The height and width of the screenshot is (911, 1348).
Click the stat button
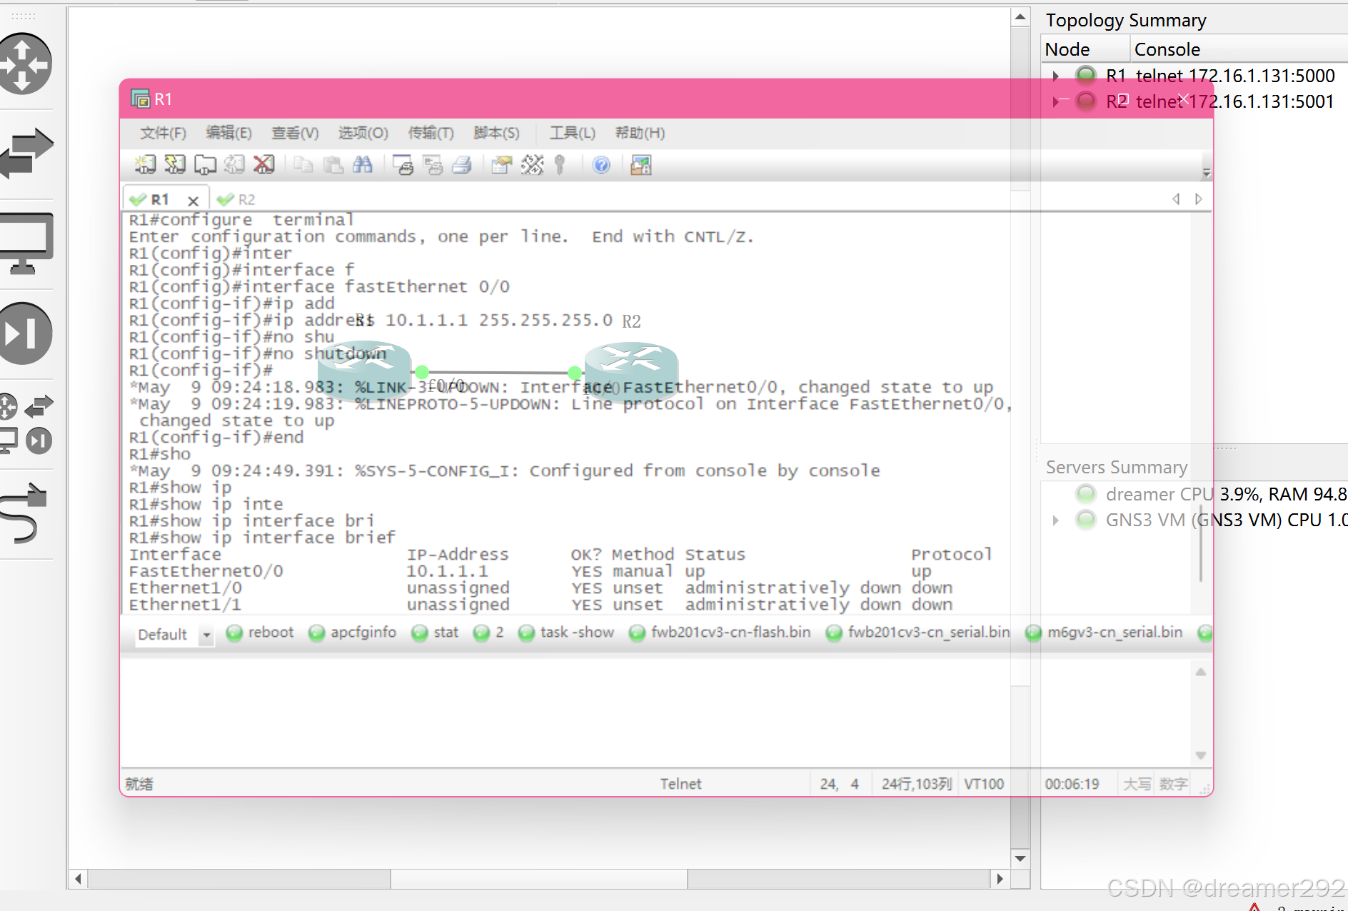(436, 633)
